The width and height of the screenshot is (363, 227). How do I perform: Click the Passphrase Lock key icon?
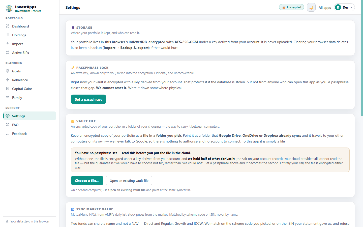coord(73,68)
